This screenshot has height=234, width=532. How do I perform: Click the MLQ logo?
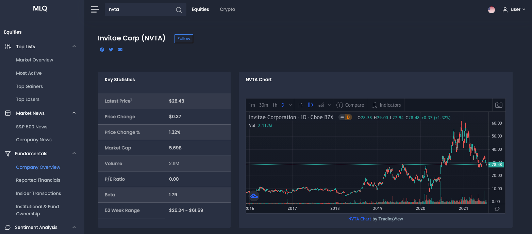pyautogui.click(x=40, y=9)
